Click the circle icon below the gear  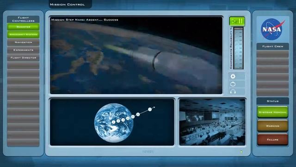tap(233, 84)
